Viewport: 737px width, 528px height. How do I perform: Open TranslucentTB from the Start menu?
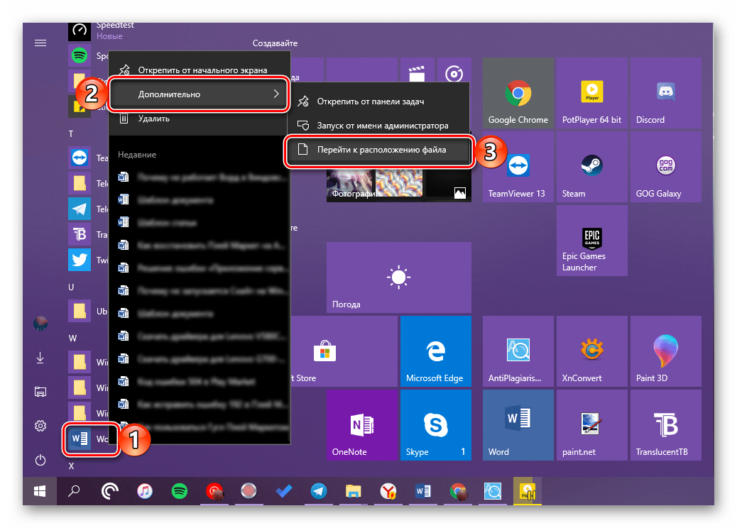tap(665, 424)
